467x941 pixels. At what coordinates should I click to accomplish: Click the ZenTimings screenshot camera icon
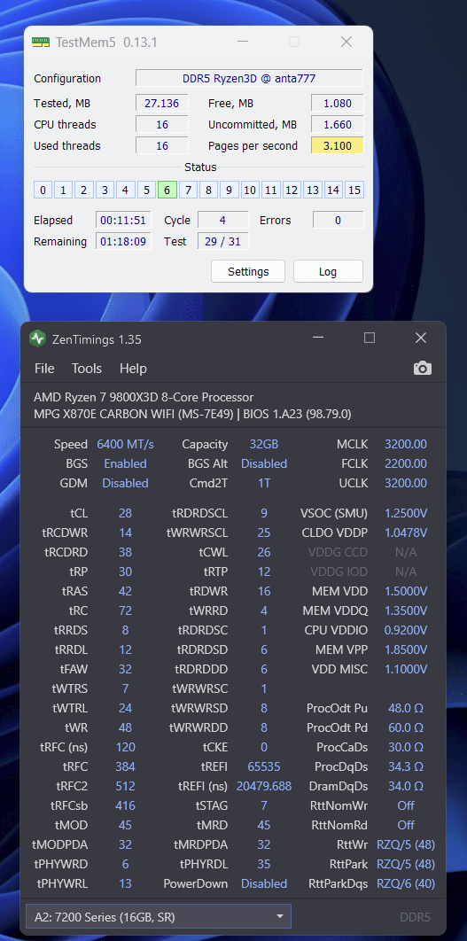[423, 368]
